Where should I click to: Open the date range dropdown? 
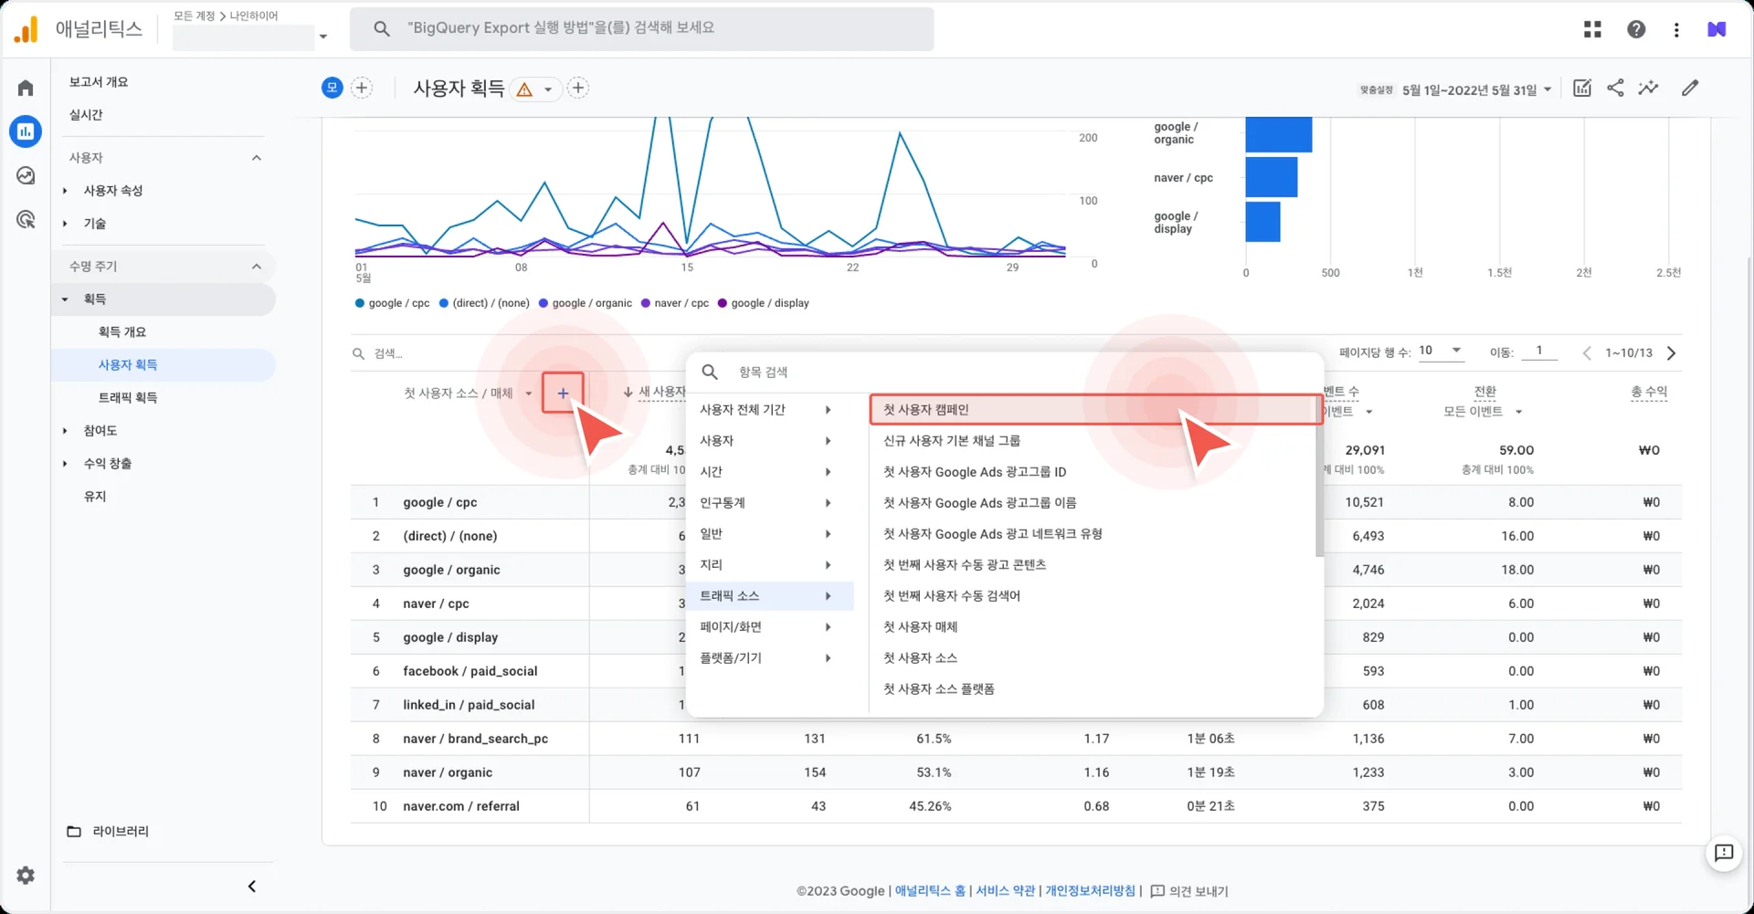pos(1476,89)
